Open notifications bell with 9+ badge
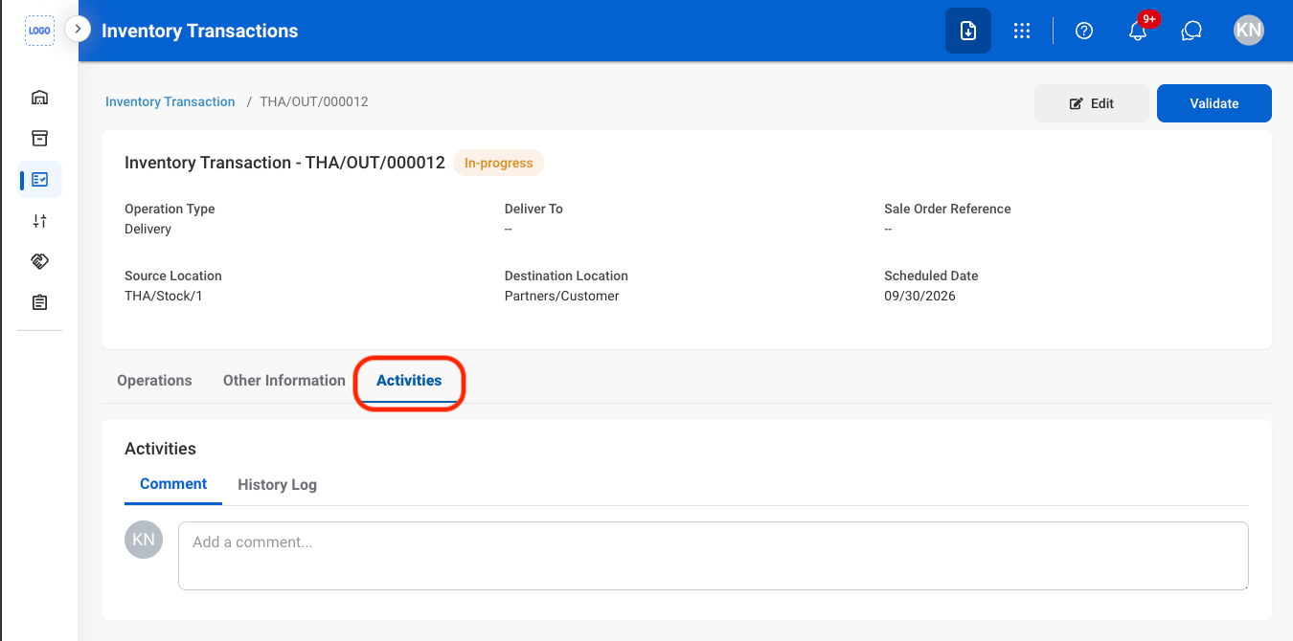This screenshot has width=1293, height=641. [1138, 31]
